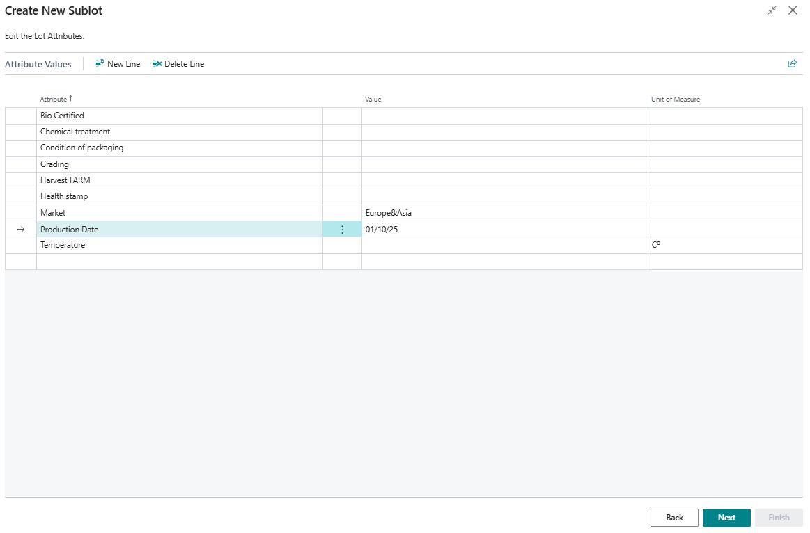Select the Harvest FARM attribute row
The height and width of the screenshot is (533, 810).
coord(179,181)
